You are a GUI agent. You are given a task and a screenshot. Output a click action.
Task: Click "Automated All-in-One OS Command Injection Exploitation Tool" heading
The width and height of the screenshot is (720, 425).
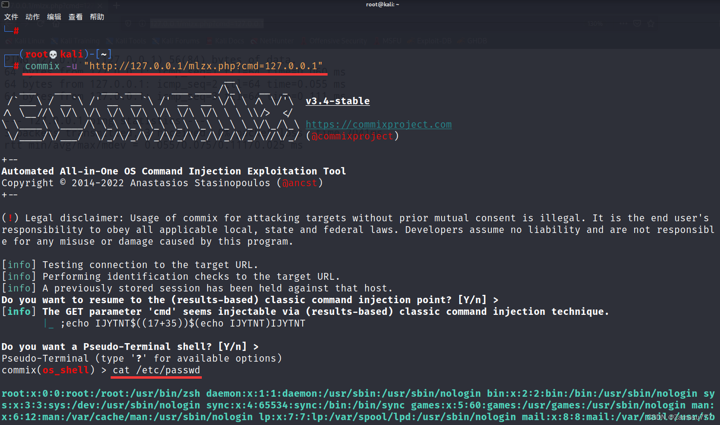click(x=174, y=171)
